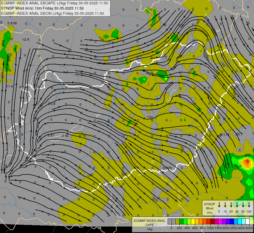The image size is (254, 233).
Task: Click the 4000 tick label on color bar
Action: [x=242, y=228]
